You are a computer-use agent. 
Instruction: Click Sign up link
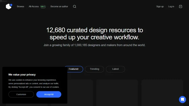(x=160, y=6)
